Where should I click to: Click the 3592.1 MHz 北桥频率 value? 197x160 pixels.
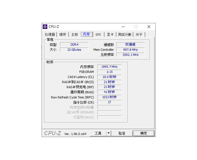(x=130, y=55)
